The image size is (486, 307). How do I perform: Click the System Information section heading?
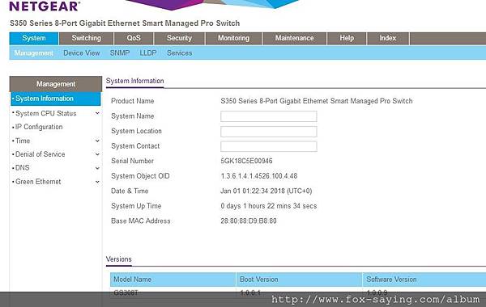coord(134,81)
